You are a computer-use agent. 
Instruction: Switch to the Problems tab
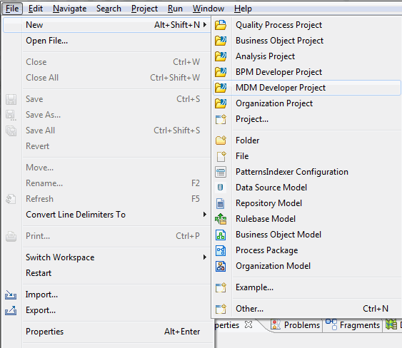[x=296, y=325]
